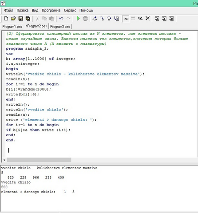Open a file with the folder icon
198x213 pixels.
(13, 19)
